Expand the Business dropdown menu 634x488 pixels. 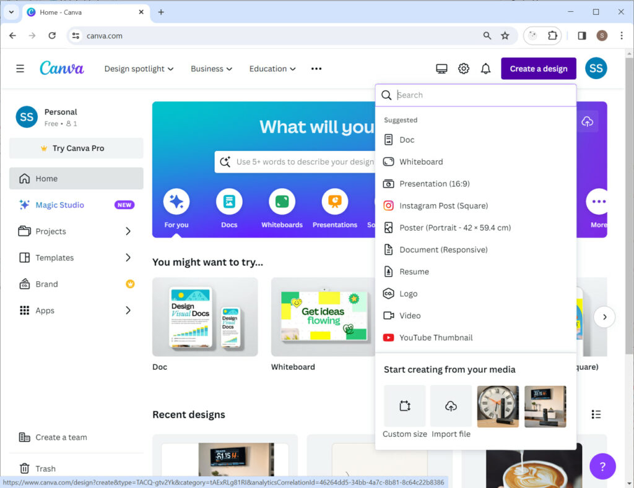pyautogui.click(x=211, y=69)
